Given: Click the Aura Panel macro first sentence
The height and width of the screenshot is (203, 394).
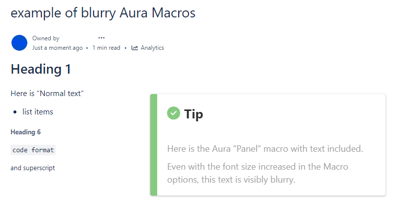Looking at the screenshot, I should click(x=265, y=149).
